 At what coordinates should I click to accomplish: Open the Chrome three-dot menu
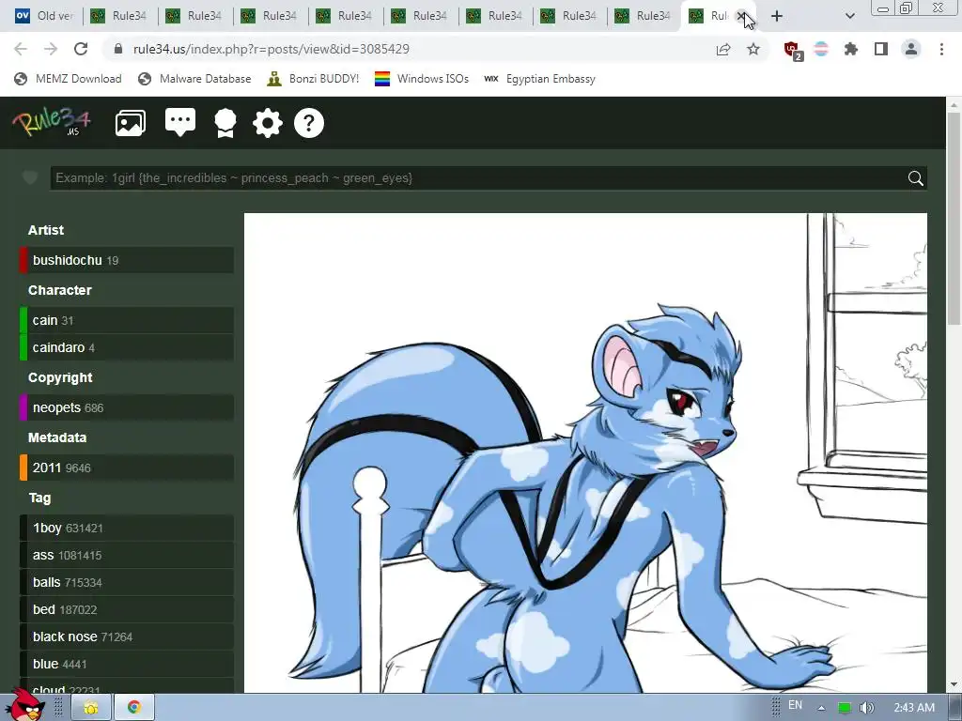(x=941, y=49)
